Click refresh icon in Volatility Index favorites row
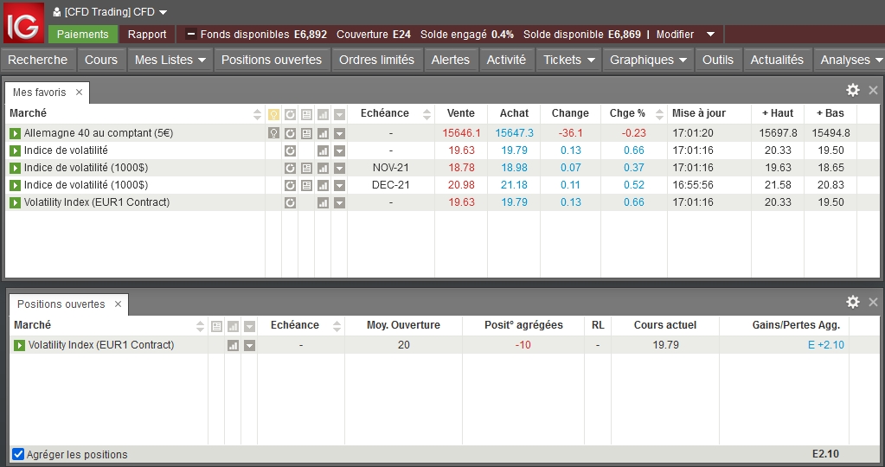The image size is (885, 467). coord(290,202)
